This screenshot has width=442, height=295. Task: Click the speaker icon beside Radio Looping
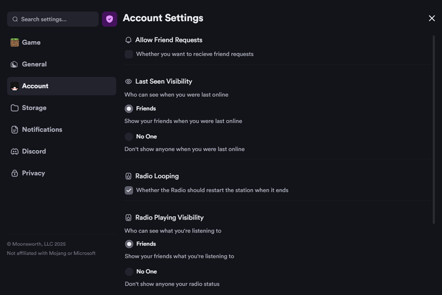click(128, 176)
